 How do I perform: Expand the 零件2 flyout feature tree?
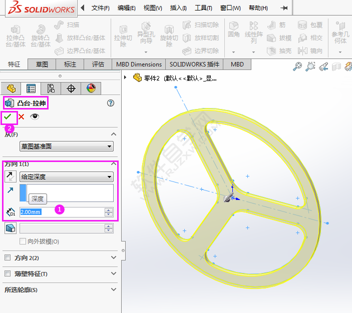[125, 77]
